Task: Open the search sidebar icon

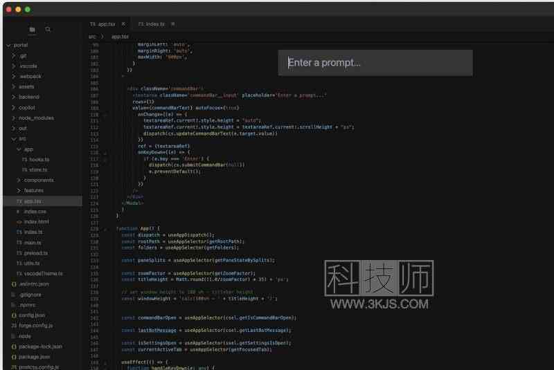Action: [x=48, y=30]
